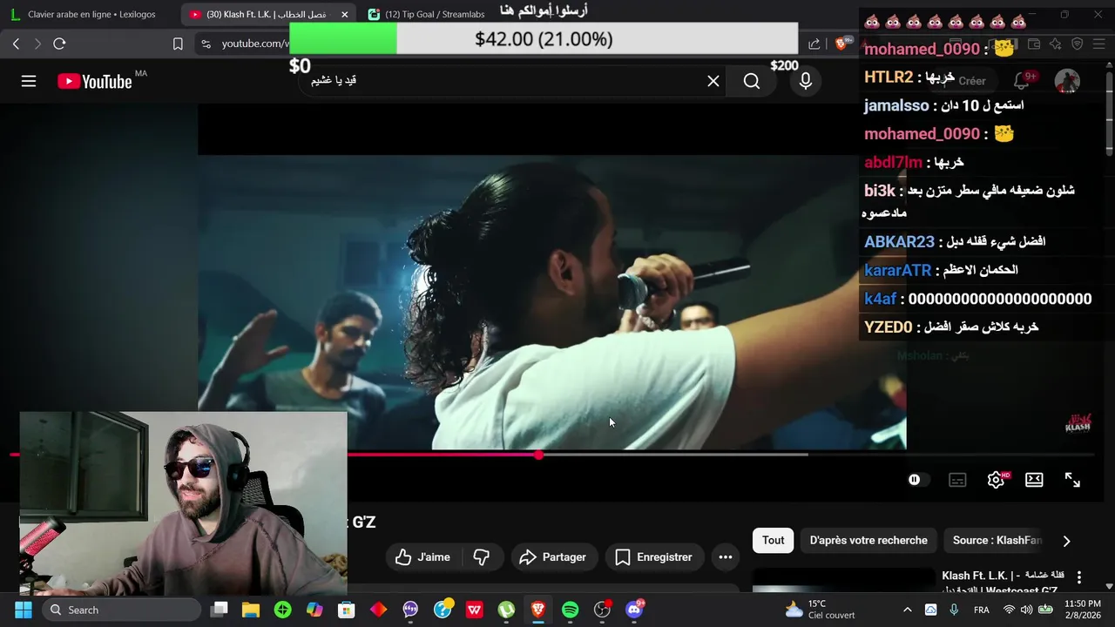Click the share icon in the address bar
The width and height of the screenshot is (1115, 627).
click(x=814, y=44)
